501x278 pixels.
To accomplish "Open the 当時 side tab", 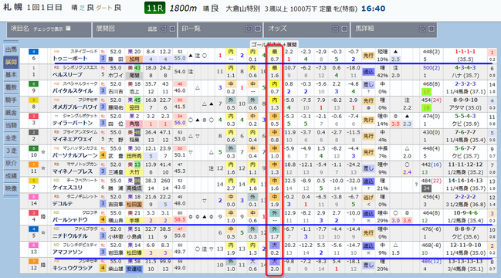I will point(11,125).
